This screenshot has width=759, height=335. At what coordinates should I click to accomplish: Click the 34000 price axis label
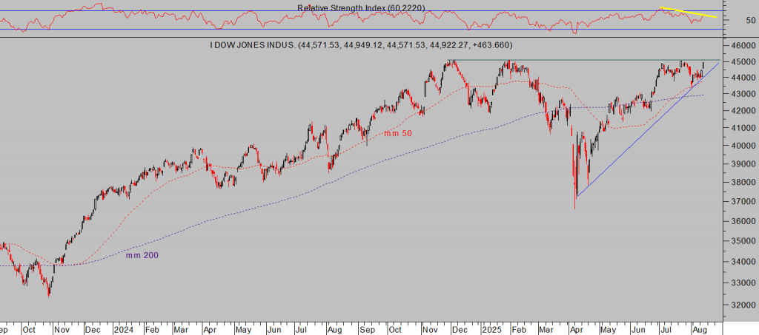(743, 262)
